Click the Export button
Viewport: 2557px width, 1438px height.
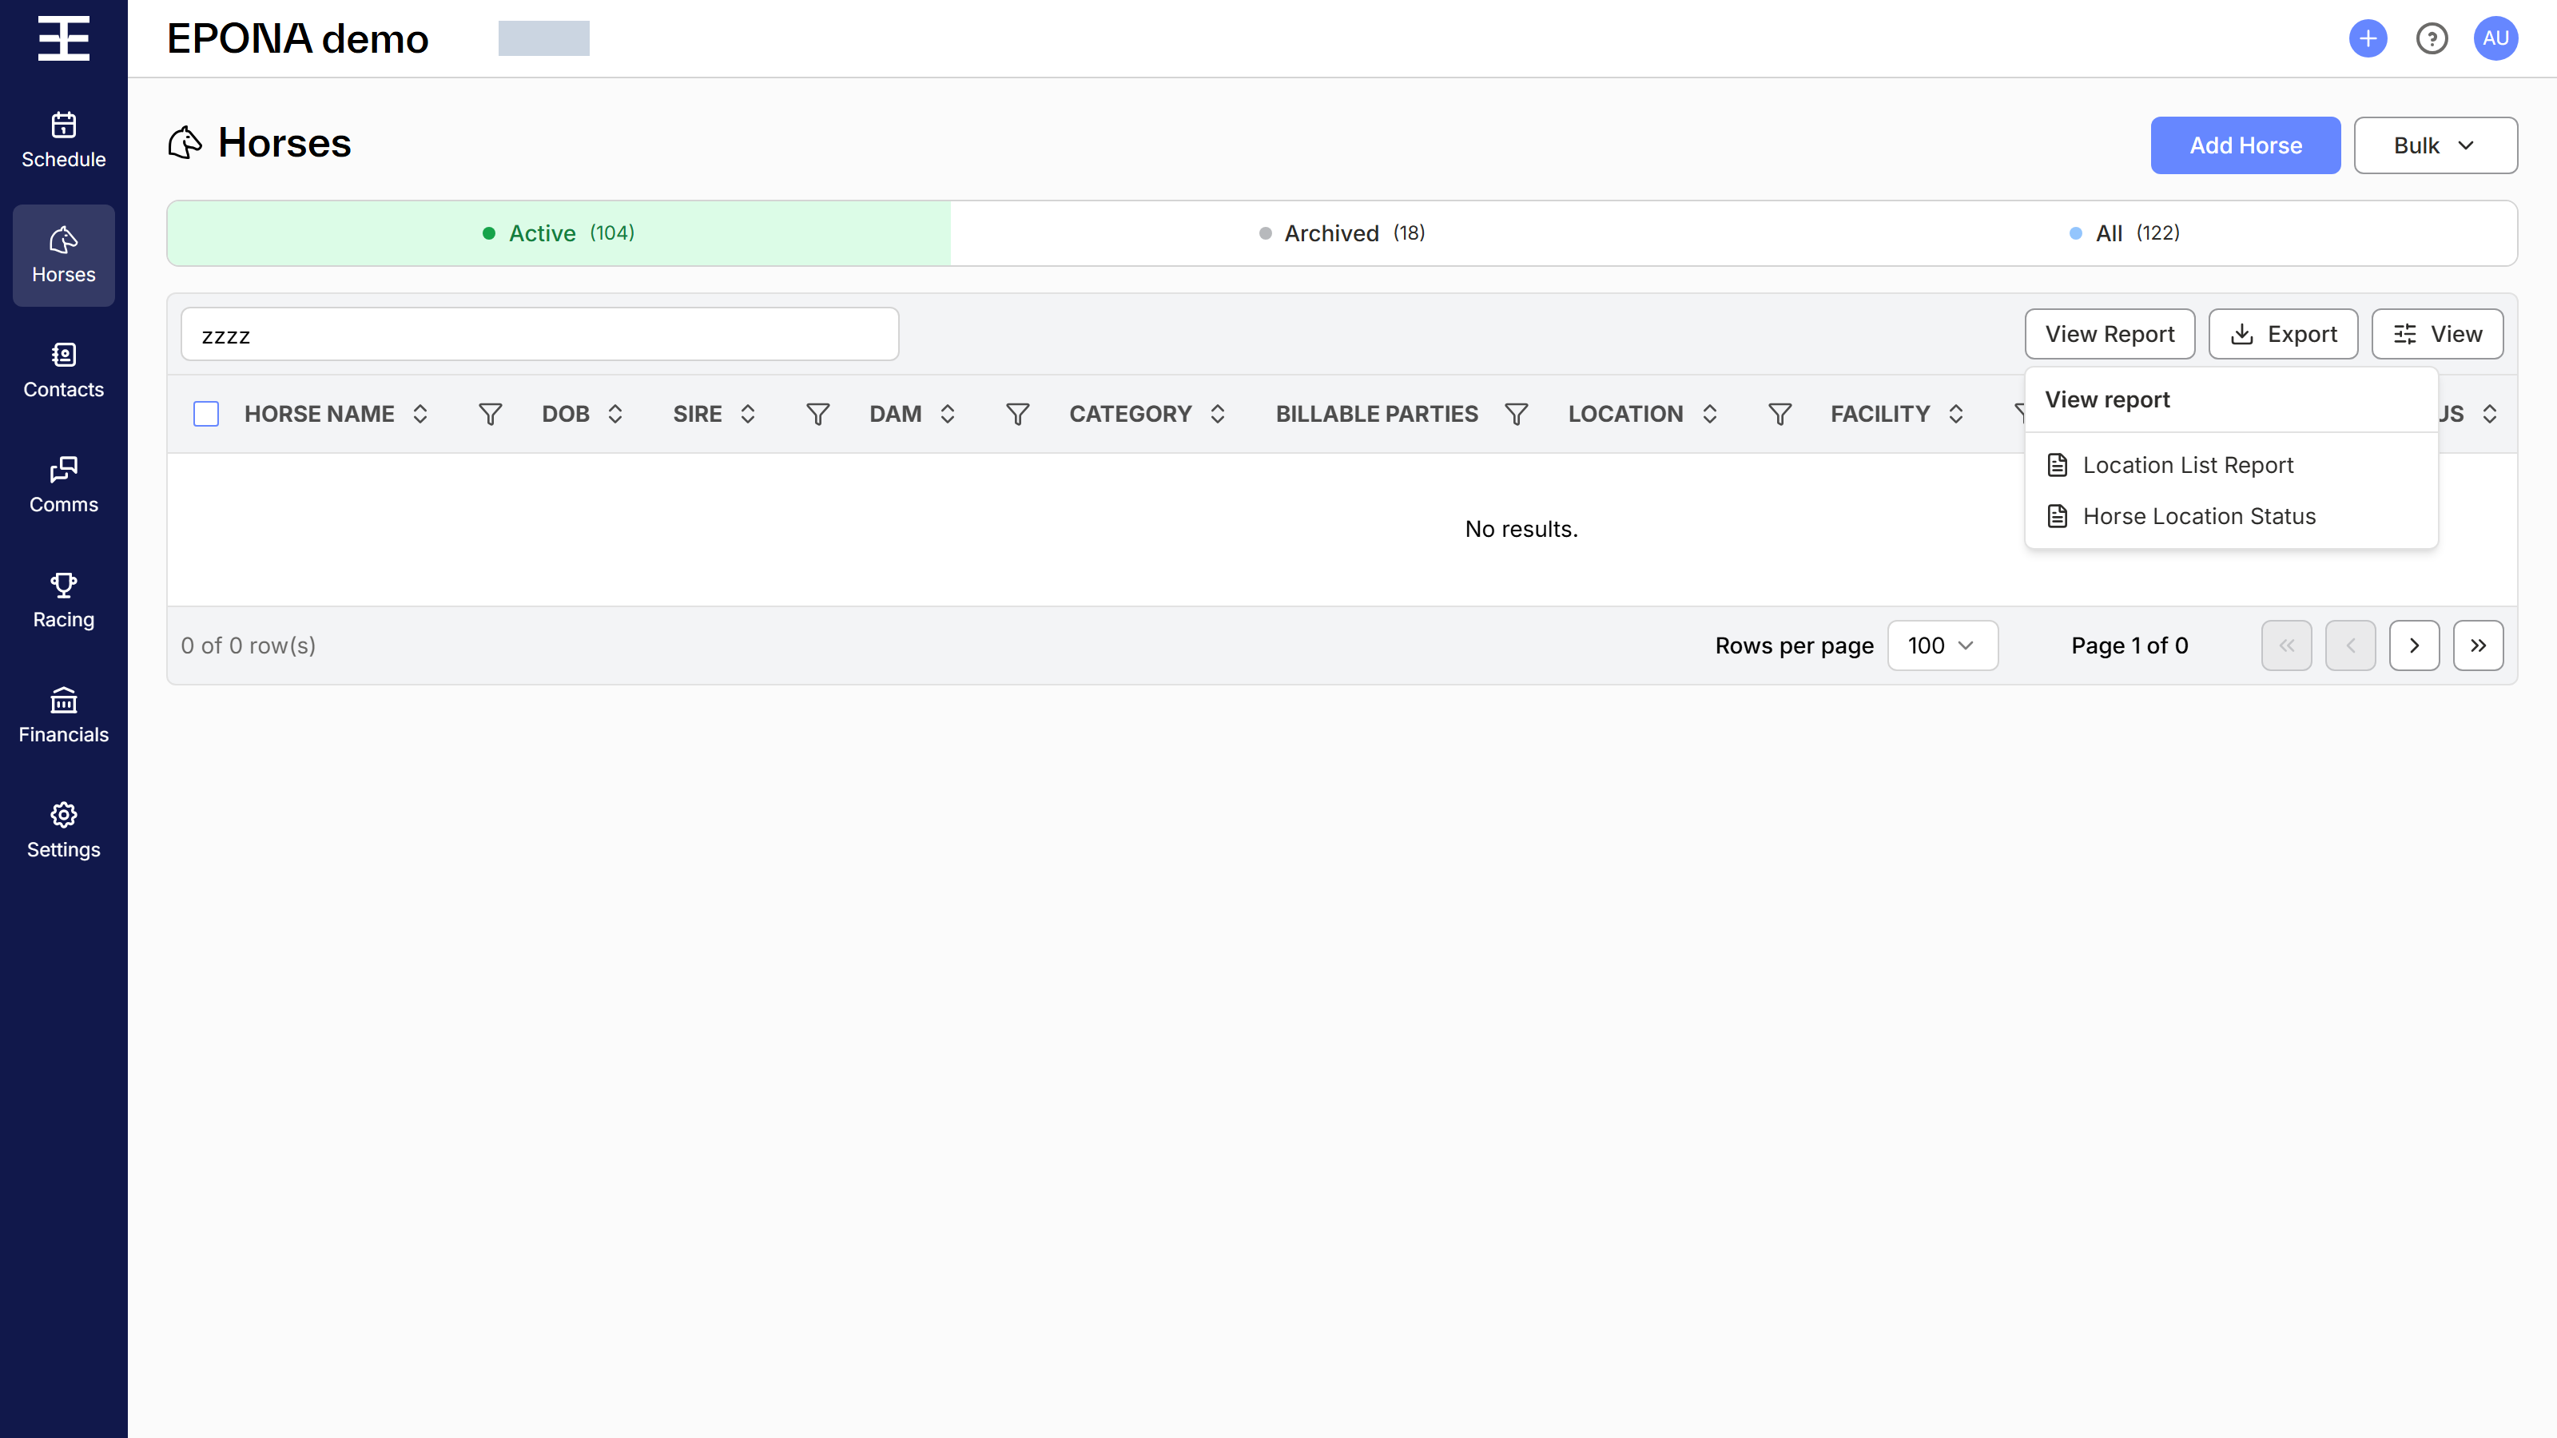[x=2283, y=335]
